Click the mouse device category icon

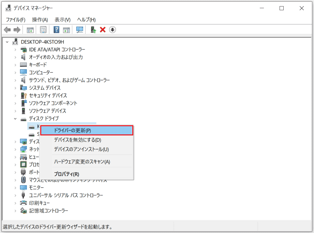pos(24,180)
